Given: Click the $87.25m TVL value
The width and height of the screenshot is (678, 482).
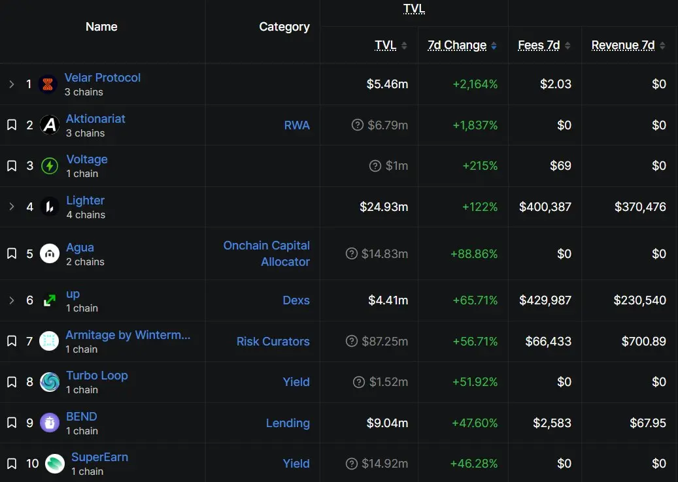Looking at the screenshot, I should tap(385, 341).
